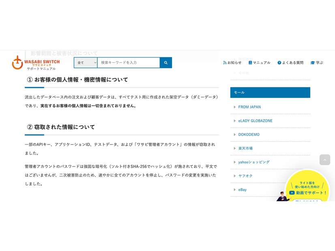335x251 pixels.
Task: Open よくある質問 in top navigation
Action: pyautogui.click(x=293, y=62)
